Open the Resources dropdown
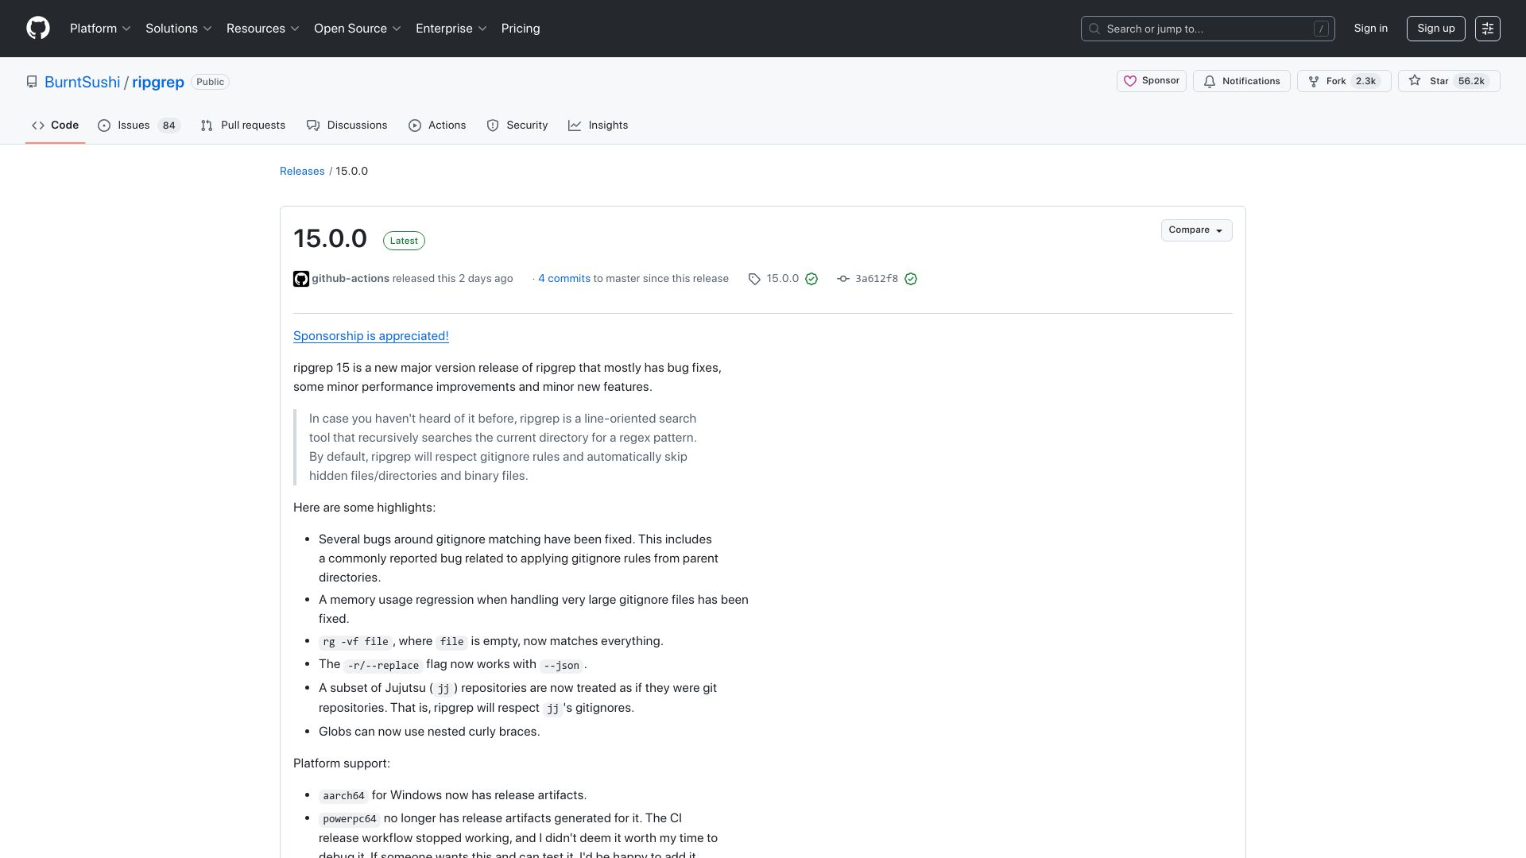Screen dimensions: 1526x858 point(263,29)
